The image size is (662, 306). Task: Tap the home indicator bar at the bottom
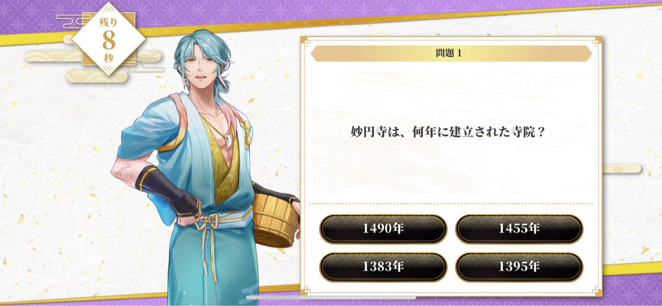tap(331, 298)
